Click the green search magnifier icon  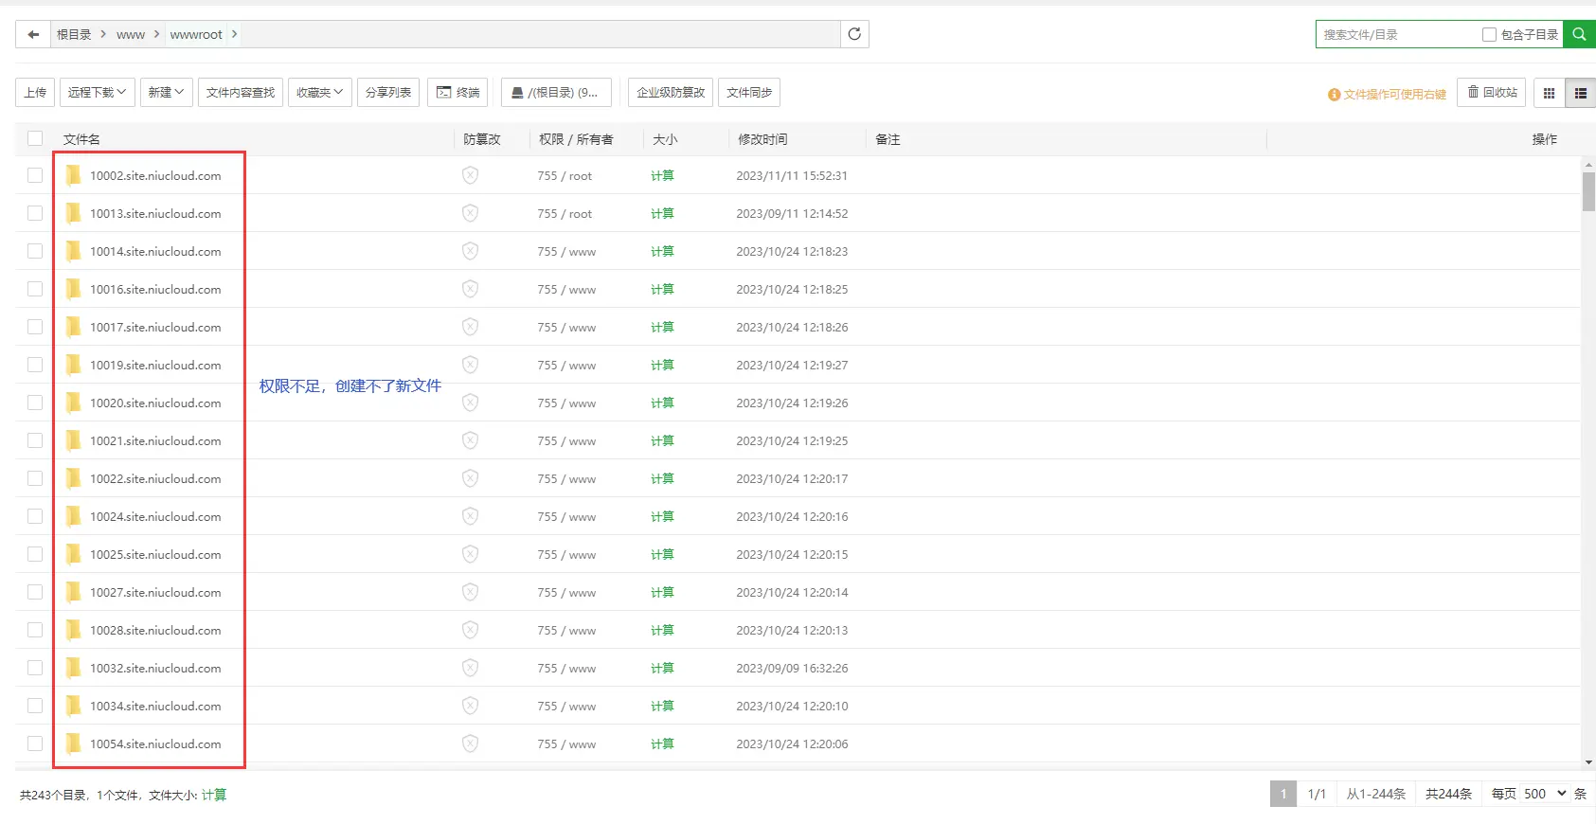tap(1579, 34)
